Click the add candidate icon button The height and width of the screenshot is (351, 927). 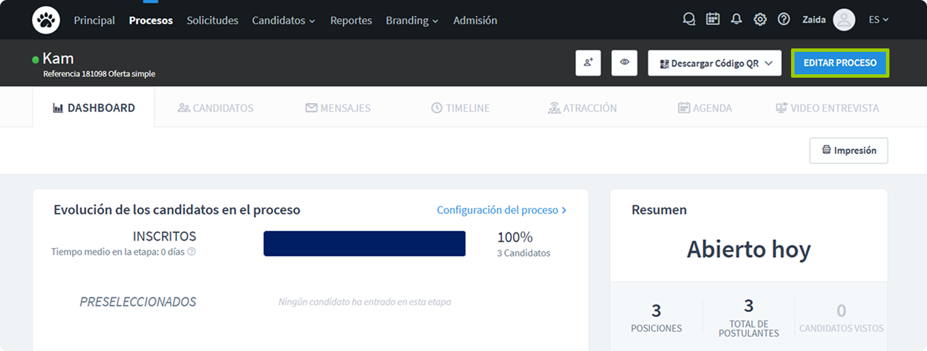(x=588, y=63)
